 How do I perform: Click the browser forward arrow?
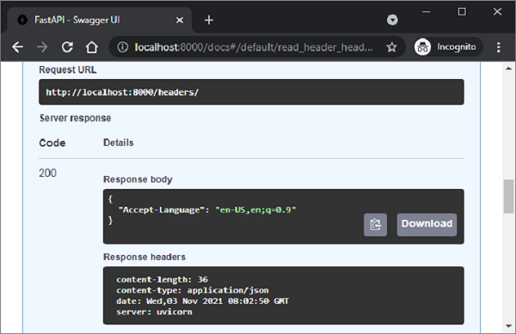[42, 47]
